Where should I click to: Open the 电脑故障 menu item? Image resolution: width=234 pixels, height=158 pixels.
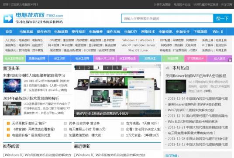(61, 31)
